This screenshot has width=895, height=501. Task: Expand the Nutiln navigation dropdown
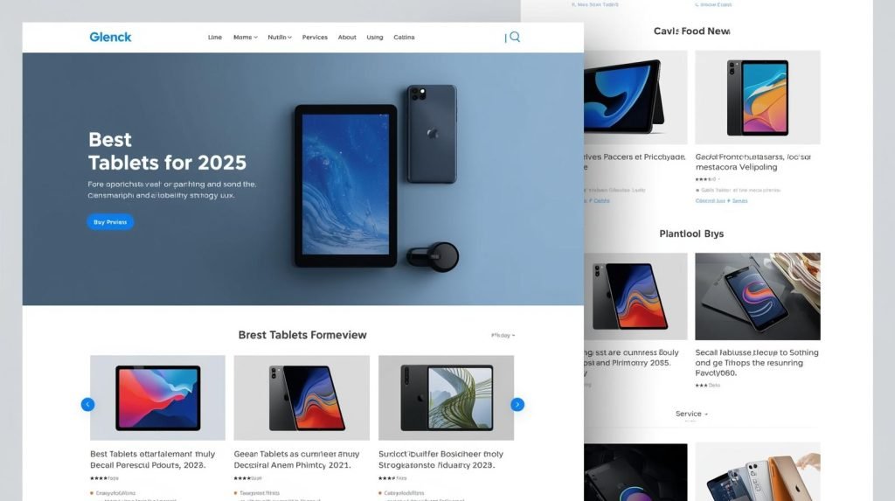280,37
